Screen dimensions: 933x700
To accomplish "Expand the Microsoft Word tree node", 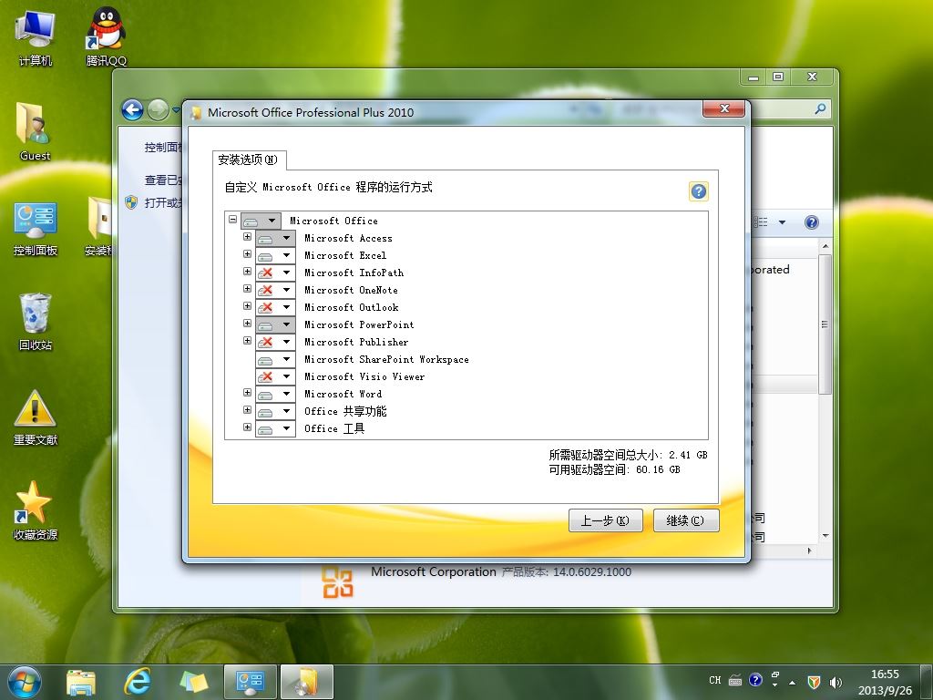I will pyautogui.click(x=248, y=392).
